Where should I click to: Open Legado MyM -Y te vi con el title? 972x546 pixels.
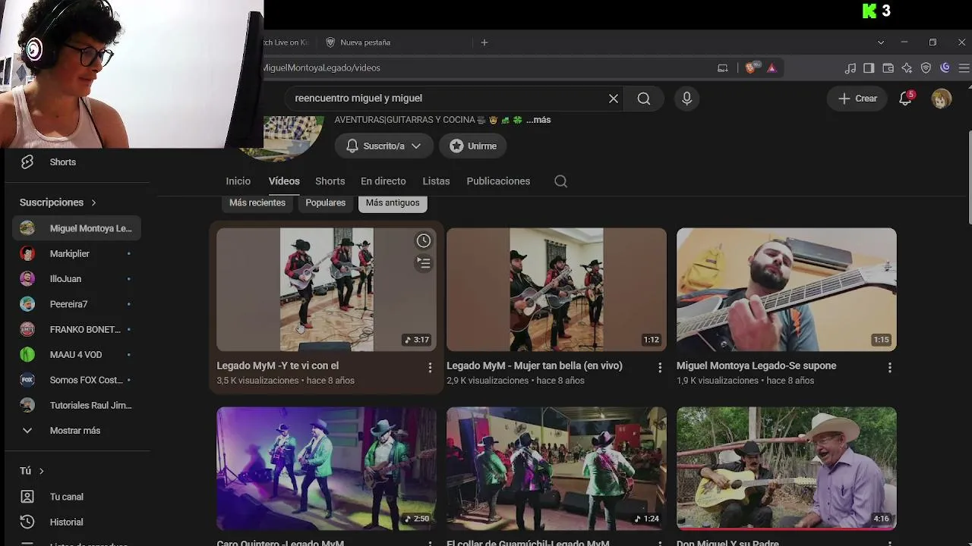[278, 366]
